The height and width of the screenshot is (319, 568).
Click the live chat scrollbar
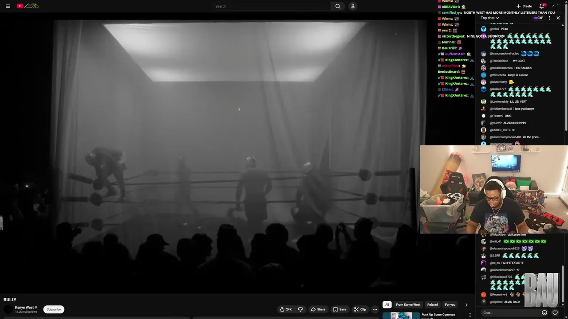pos(563,284)
